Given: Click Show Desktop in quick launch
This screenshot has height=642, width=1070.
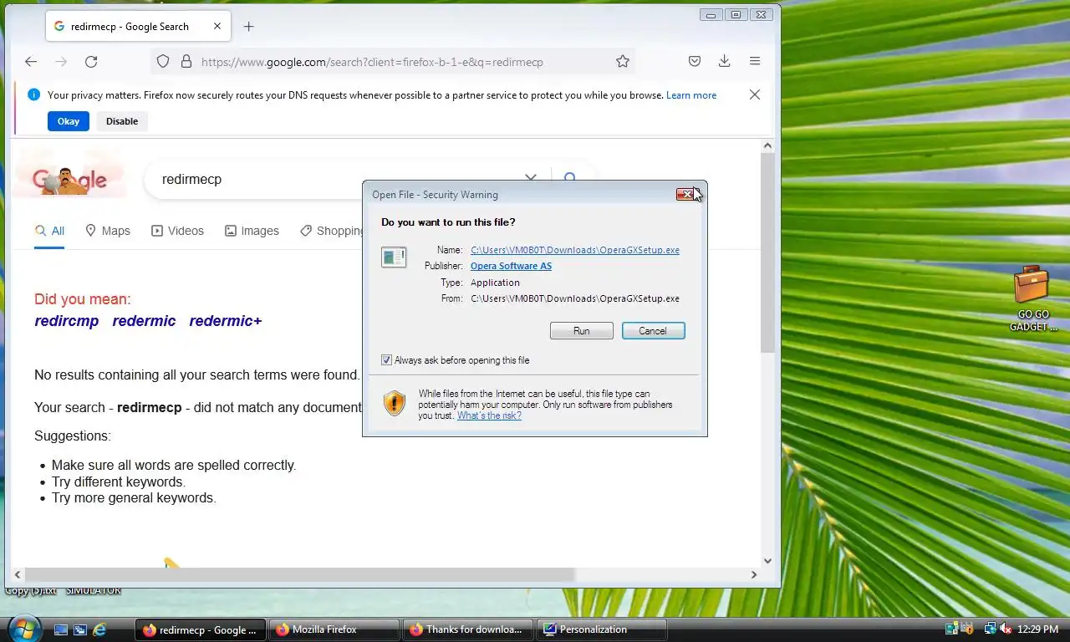Looking at the screenshot, I should tap(61, 629).
